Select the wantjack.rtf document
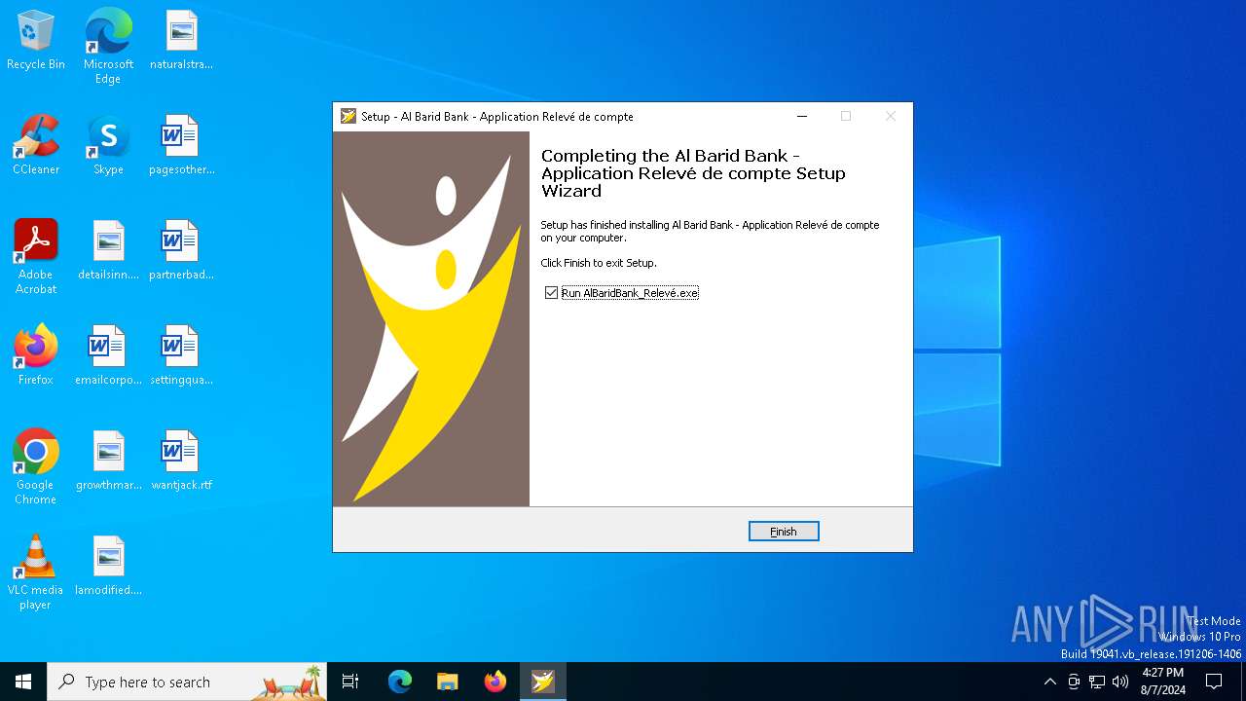The width and height of the screenshot is (1246, 701). 181,461
